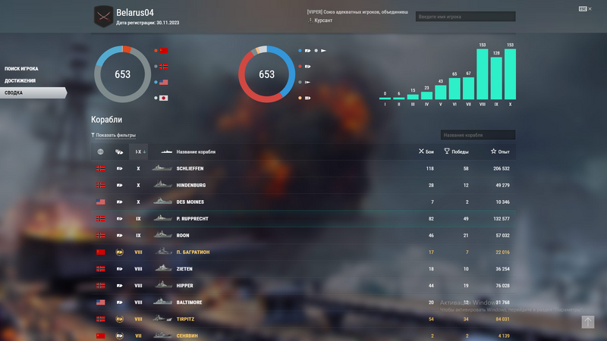Open the 'Достижения' section

pyautogui.click(x=19, y=80)
